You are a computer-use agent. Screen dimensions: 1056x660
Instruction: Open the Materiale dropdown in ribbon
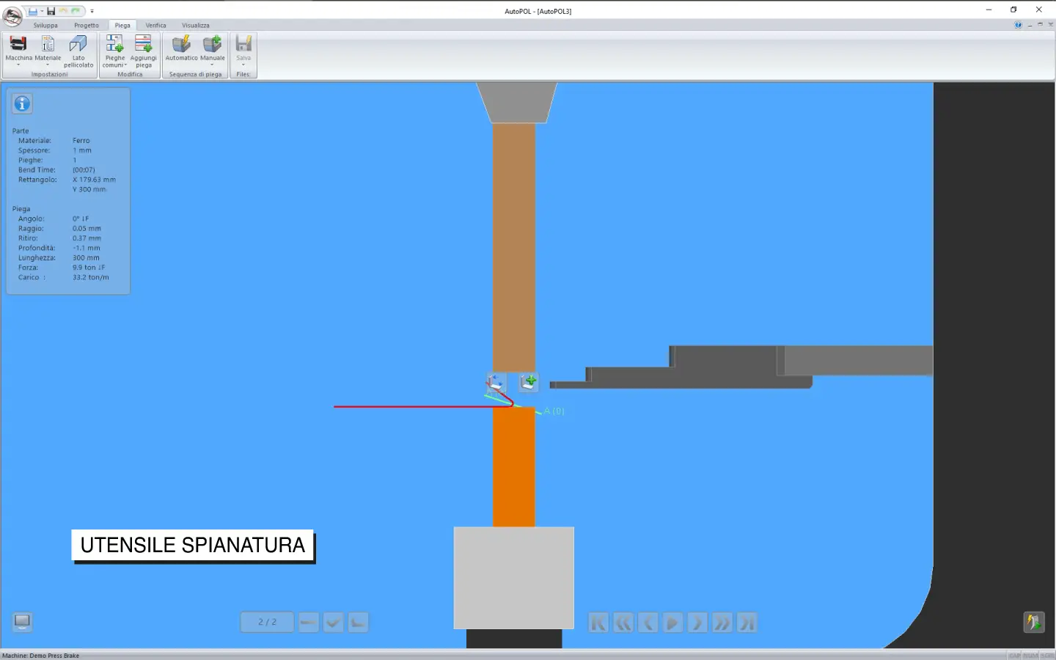(48, 50)
